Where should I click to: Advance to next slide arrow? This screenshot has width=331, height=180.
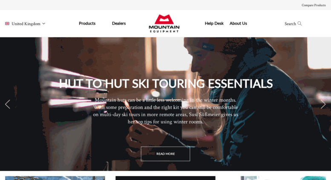323,104
